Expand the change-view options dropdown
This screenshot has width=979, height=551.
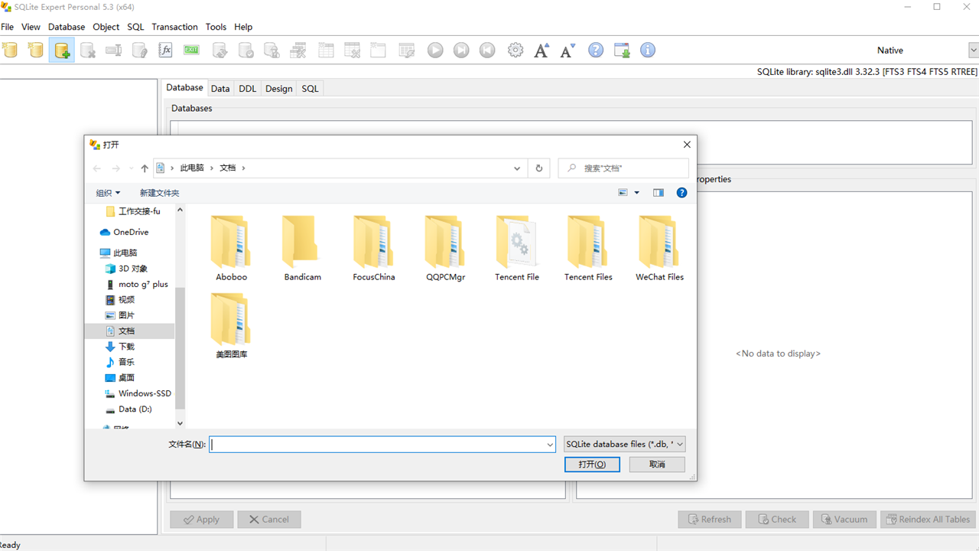click(636, 192)
